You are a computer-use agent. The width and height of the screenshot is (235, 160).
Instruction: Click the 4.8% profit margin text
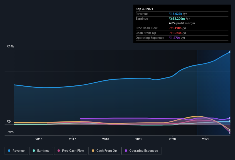pyautogui.click(x=182, y=23)
